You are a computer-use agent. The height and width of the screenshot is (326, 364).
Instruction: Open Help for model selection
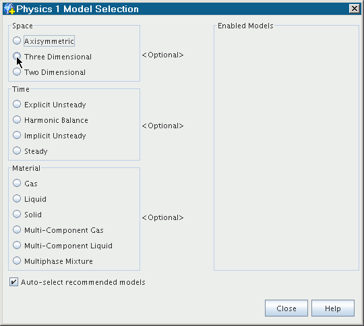(333, 308)
